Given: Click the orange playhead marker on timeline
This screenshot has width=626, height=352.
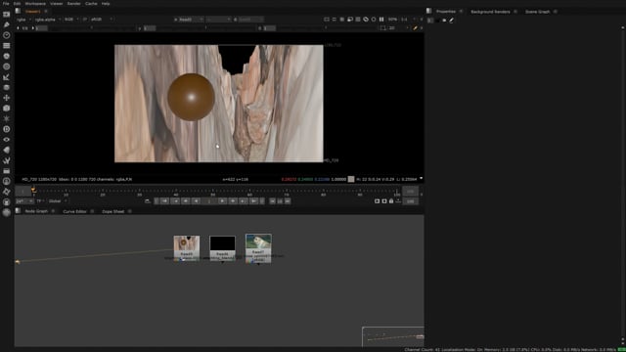Looking at the screenshot, I should 33,190.
